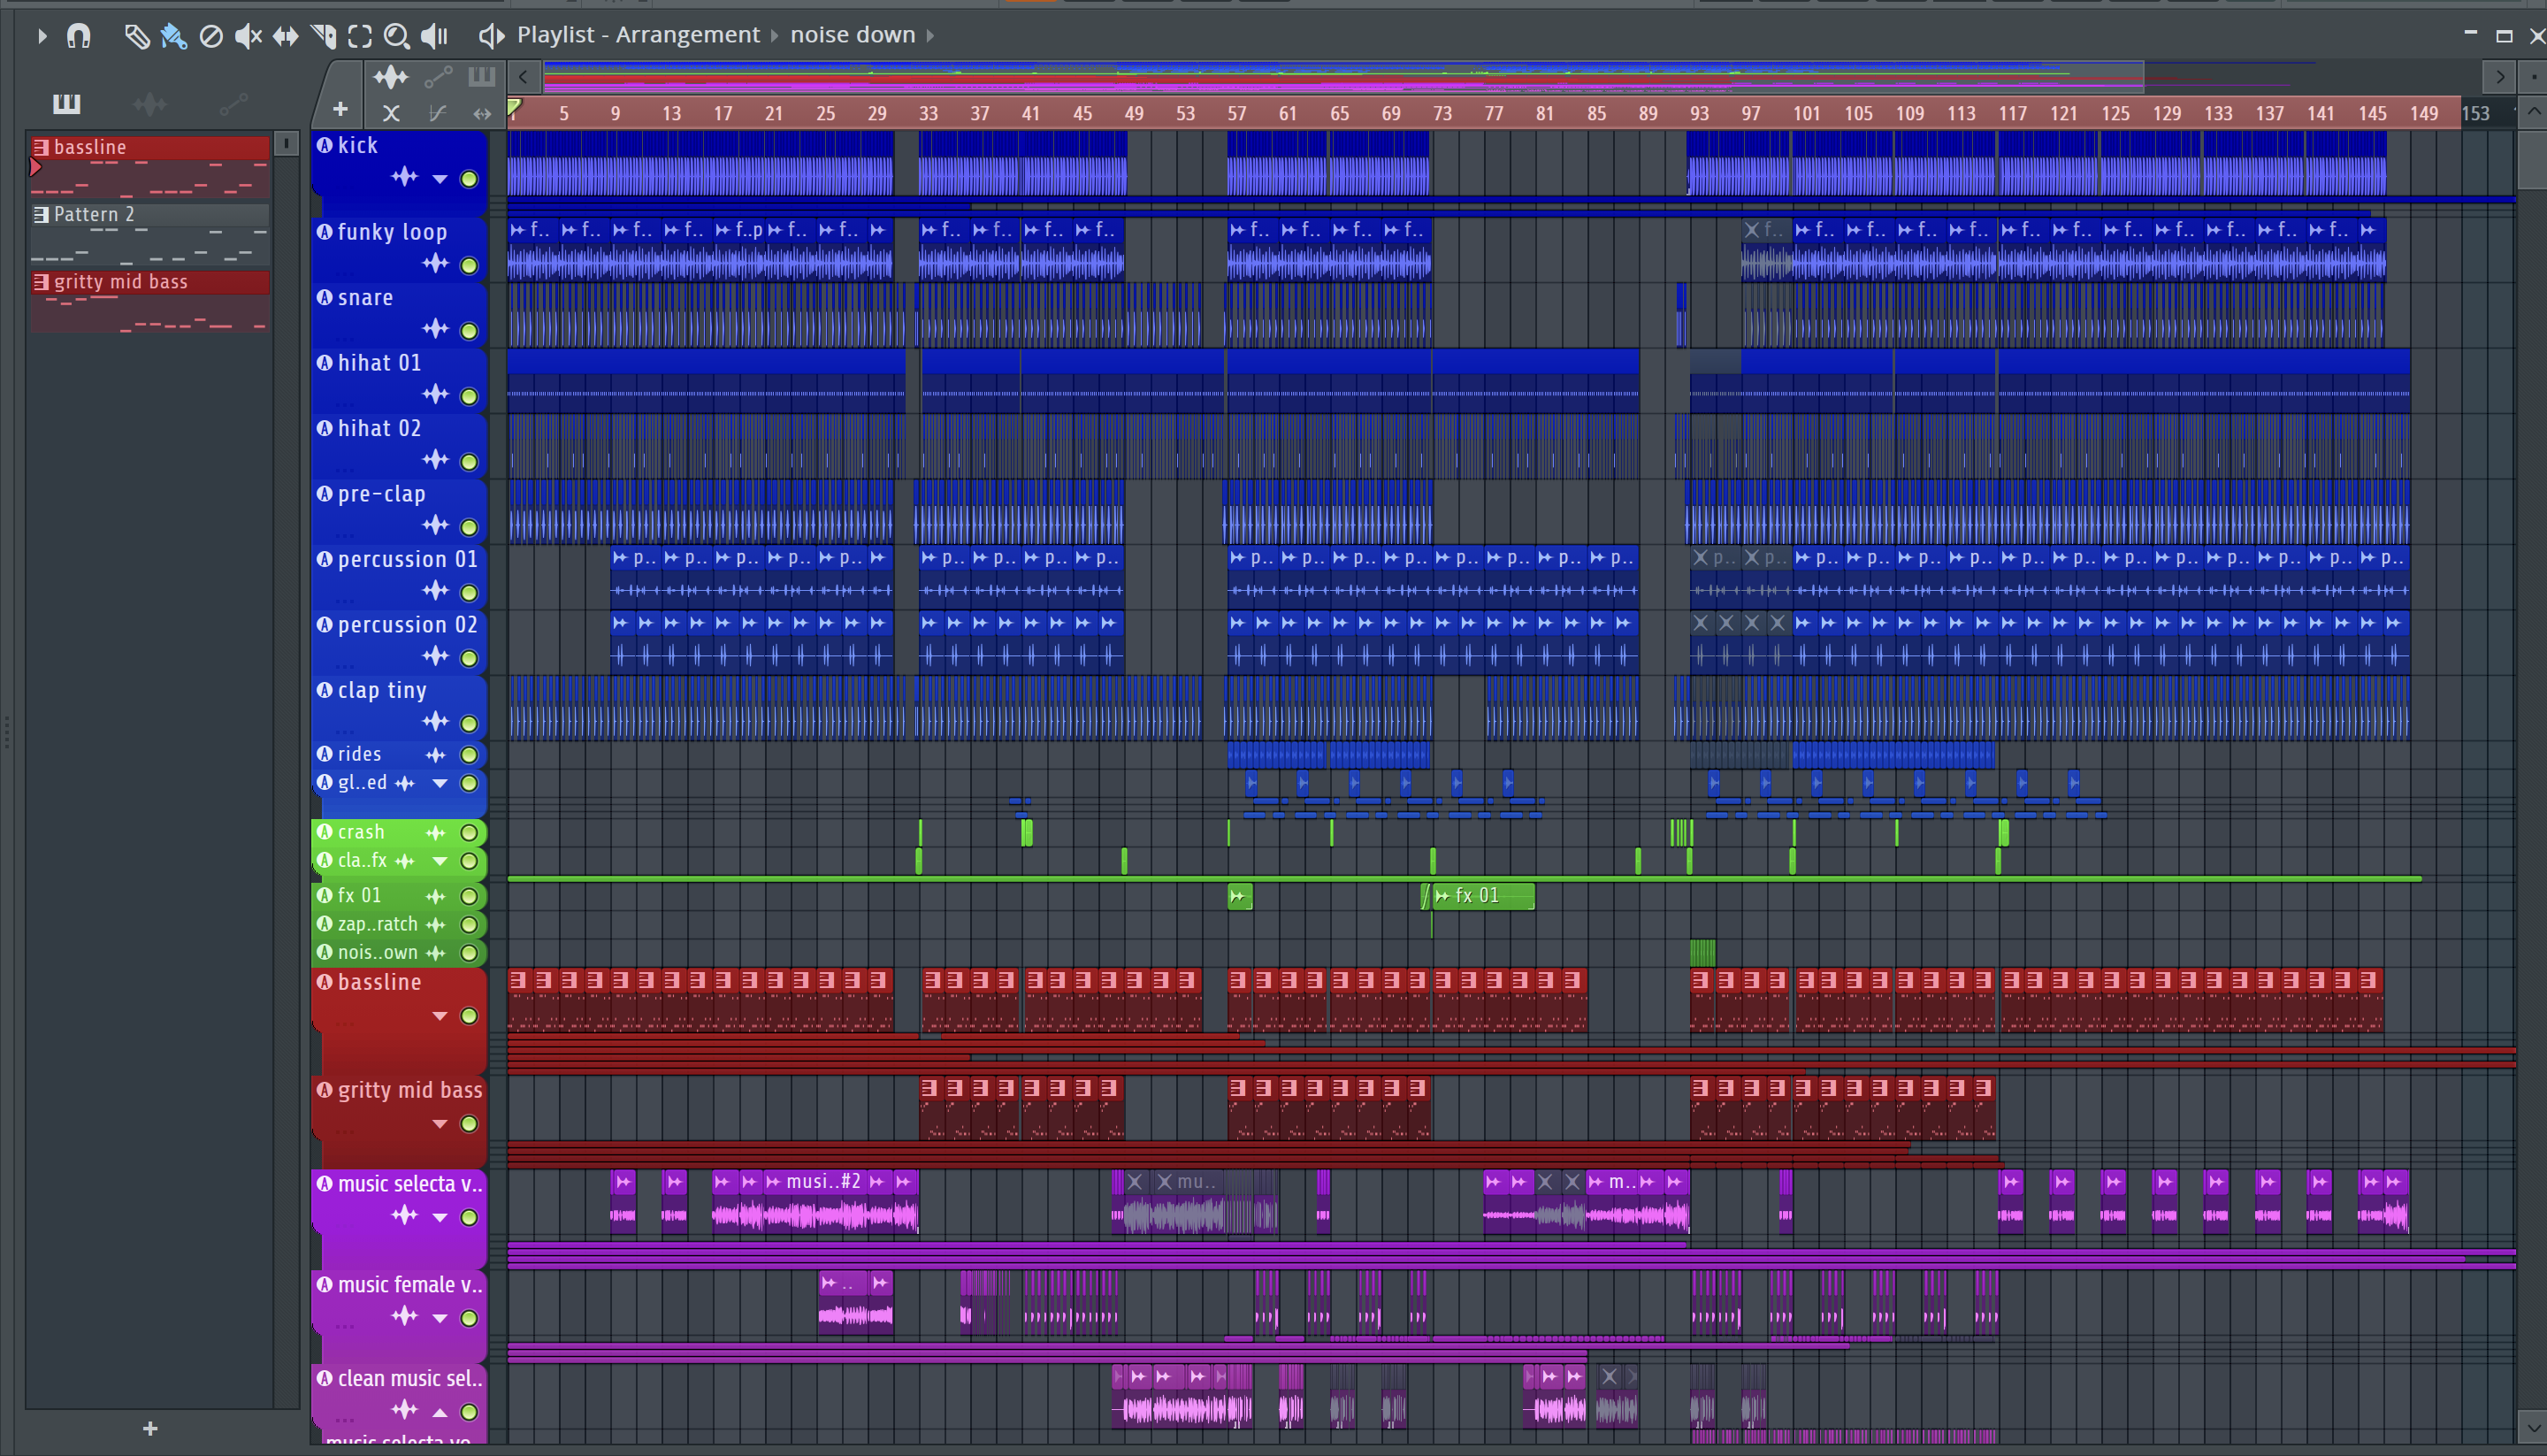The width and height of the screenshot is (2547, 1456).
Task: Collapse the bassline track group arrow
Action: [x=440, y=1016]
